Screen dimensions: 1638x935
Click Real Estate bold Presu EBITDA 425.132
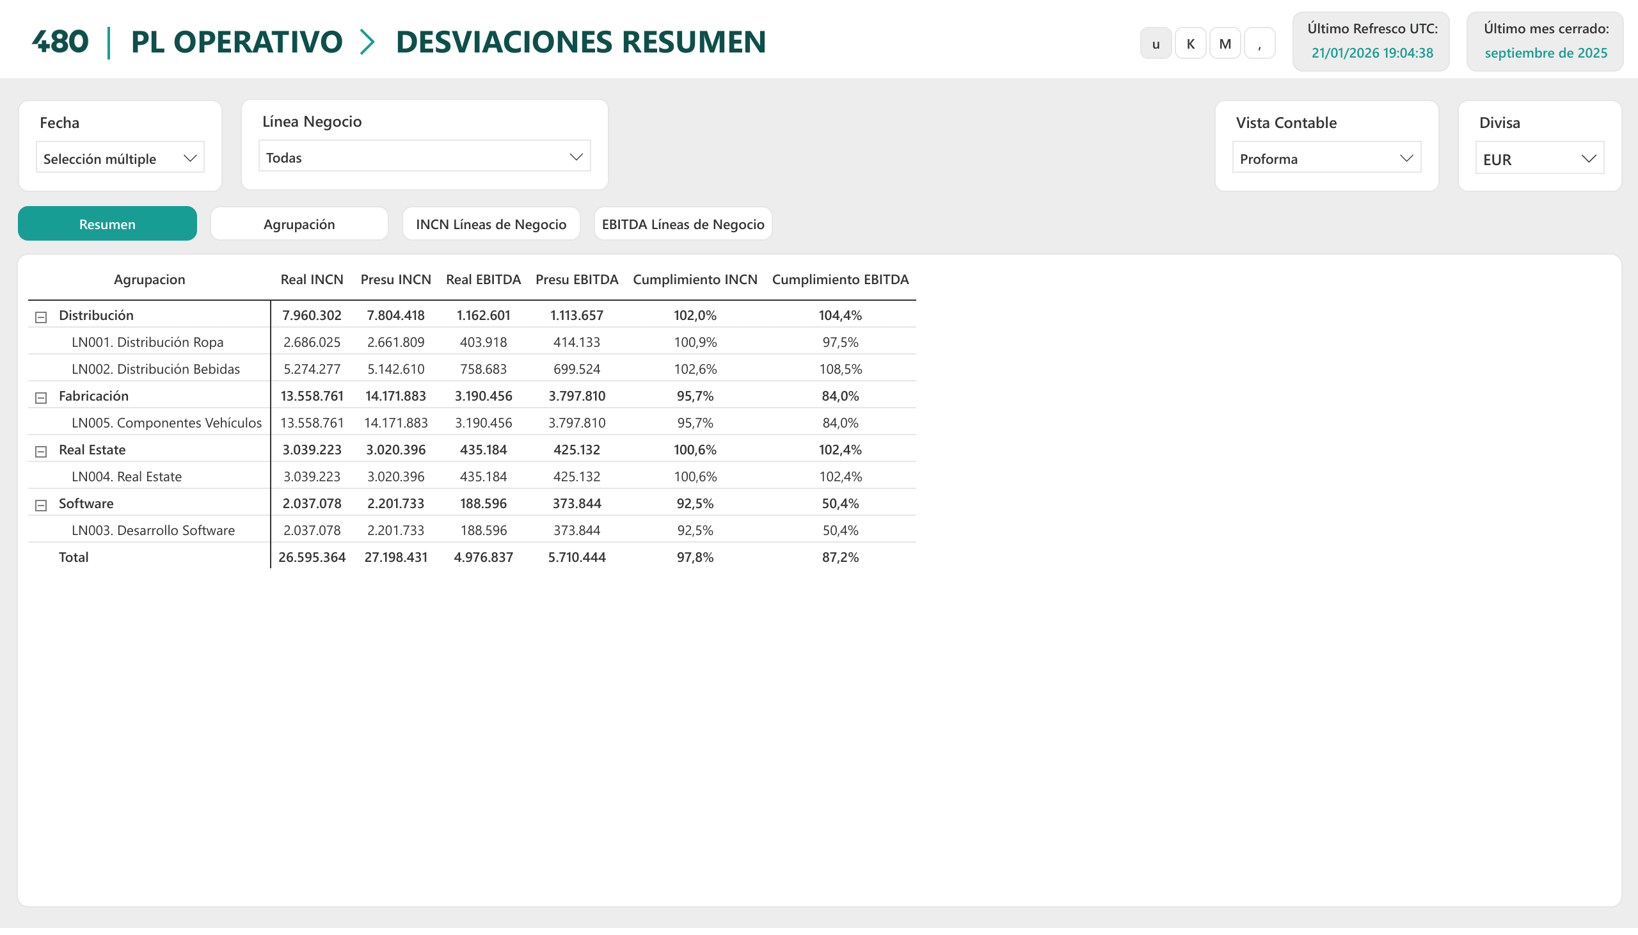point(577,450)
